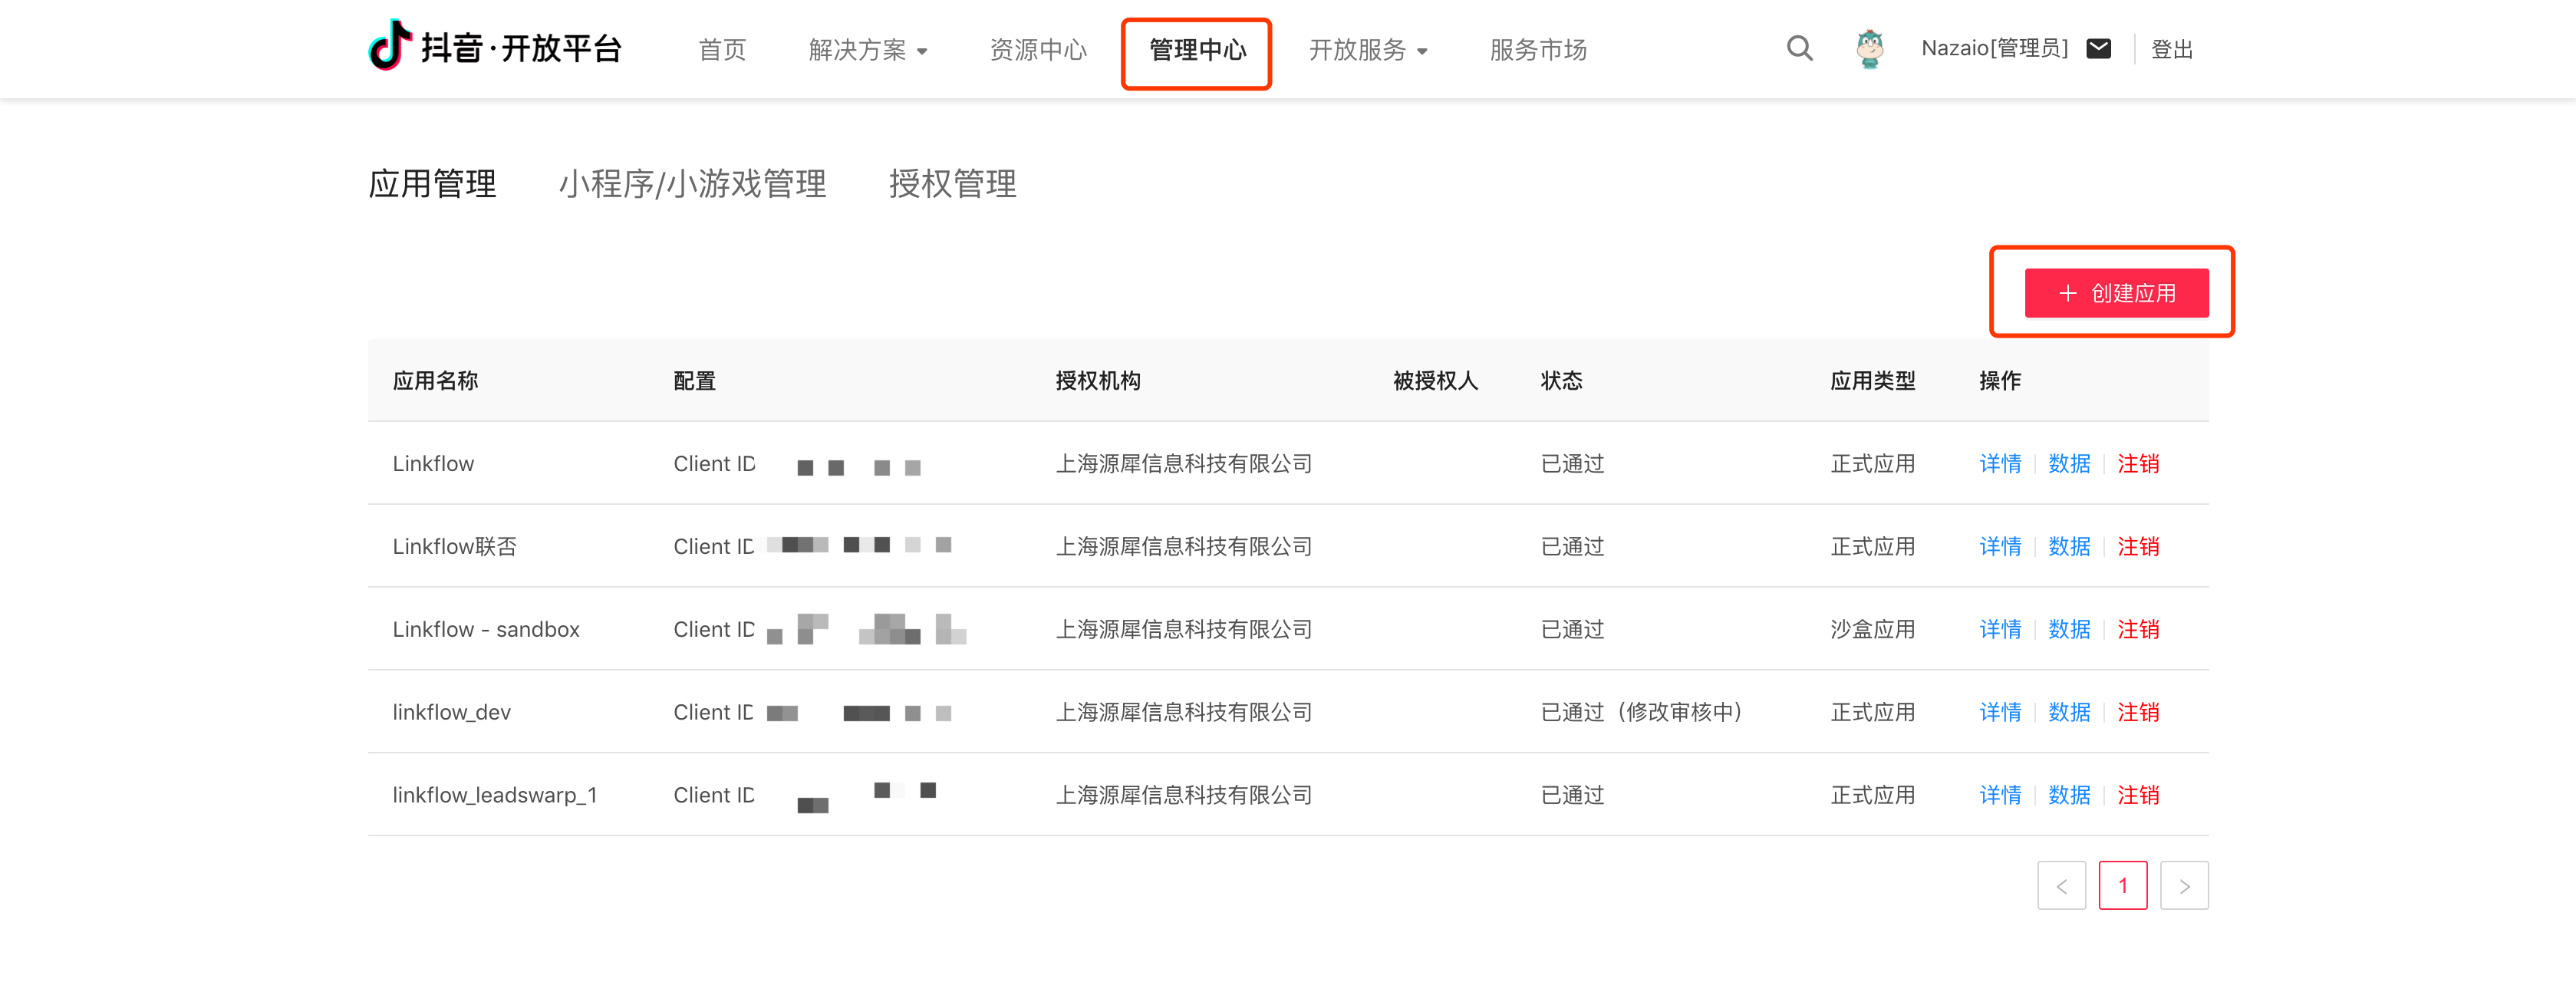The image size is (2576, 982).
Task: Switch to 授权管理 tab
Action: pos(952,184)
